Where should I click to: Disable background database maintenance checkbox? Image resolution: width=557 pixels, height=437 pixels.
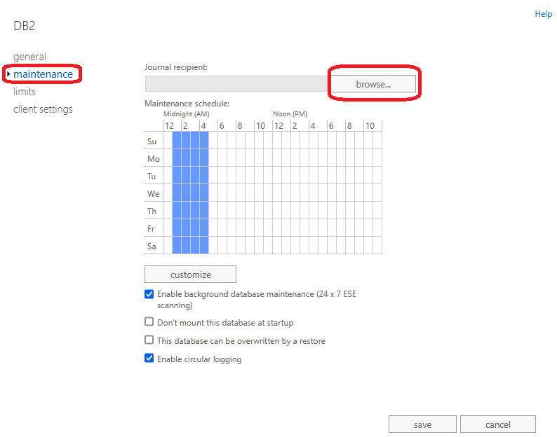point(149,295)
